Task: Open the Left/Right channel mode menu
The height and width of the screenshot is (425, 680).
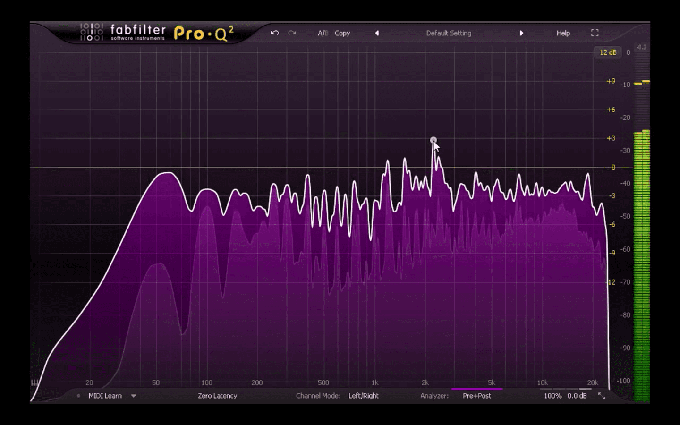Action: [x=363, y=396]
